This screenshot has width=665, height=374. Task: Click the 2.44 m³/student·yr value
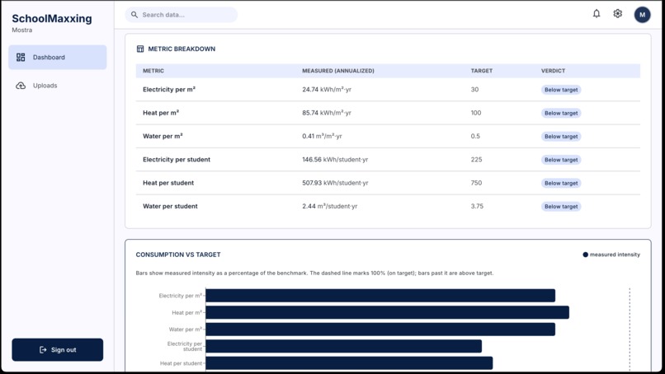click(329, 206)
